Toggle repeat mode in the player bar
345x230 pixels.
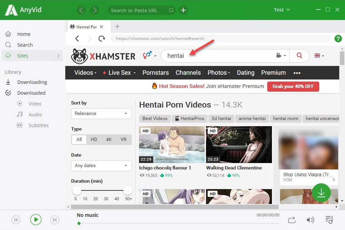(292, 220)
